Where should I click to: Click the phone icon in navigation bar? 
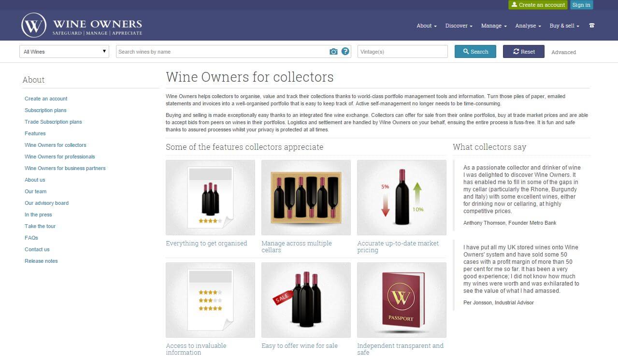tap(591, 26)
